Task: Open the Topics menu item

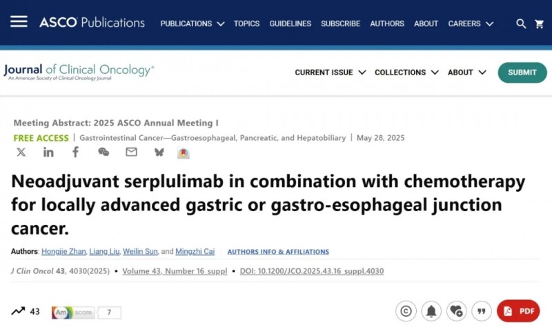Action: click(x=246, y=23)
